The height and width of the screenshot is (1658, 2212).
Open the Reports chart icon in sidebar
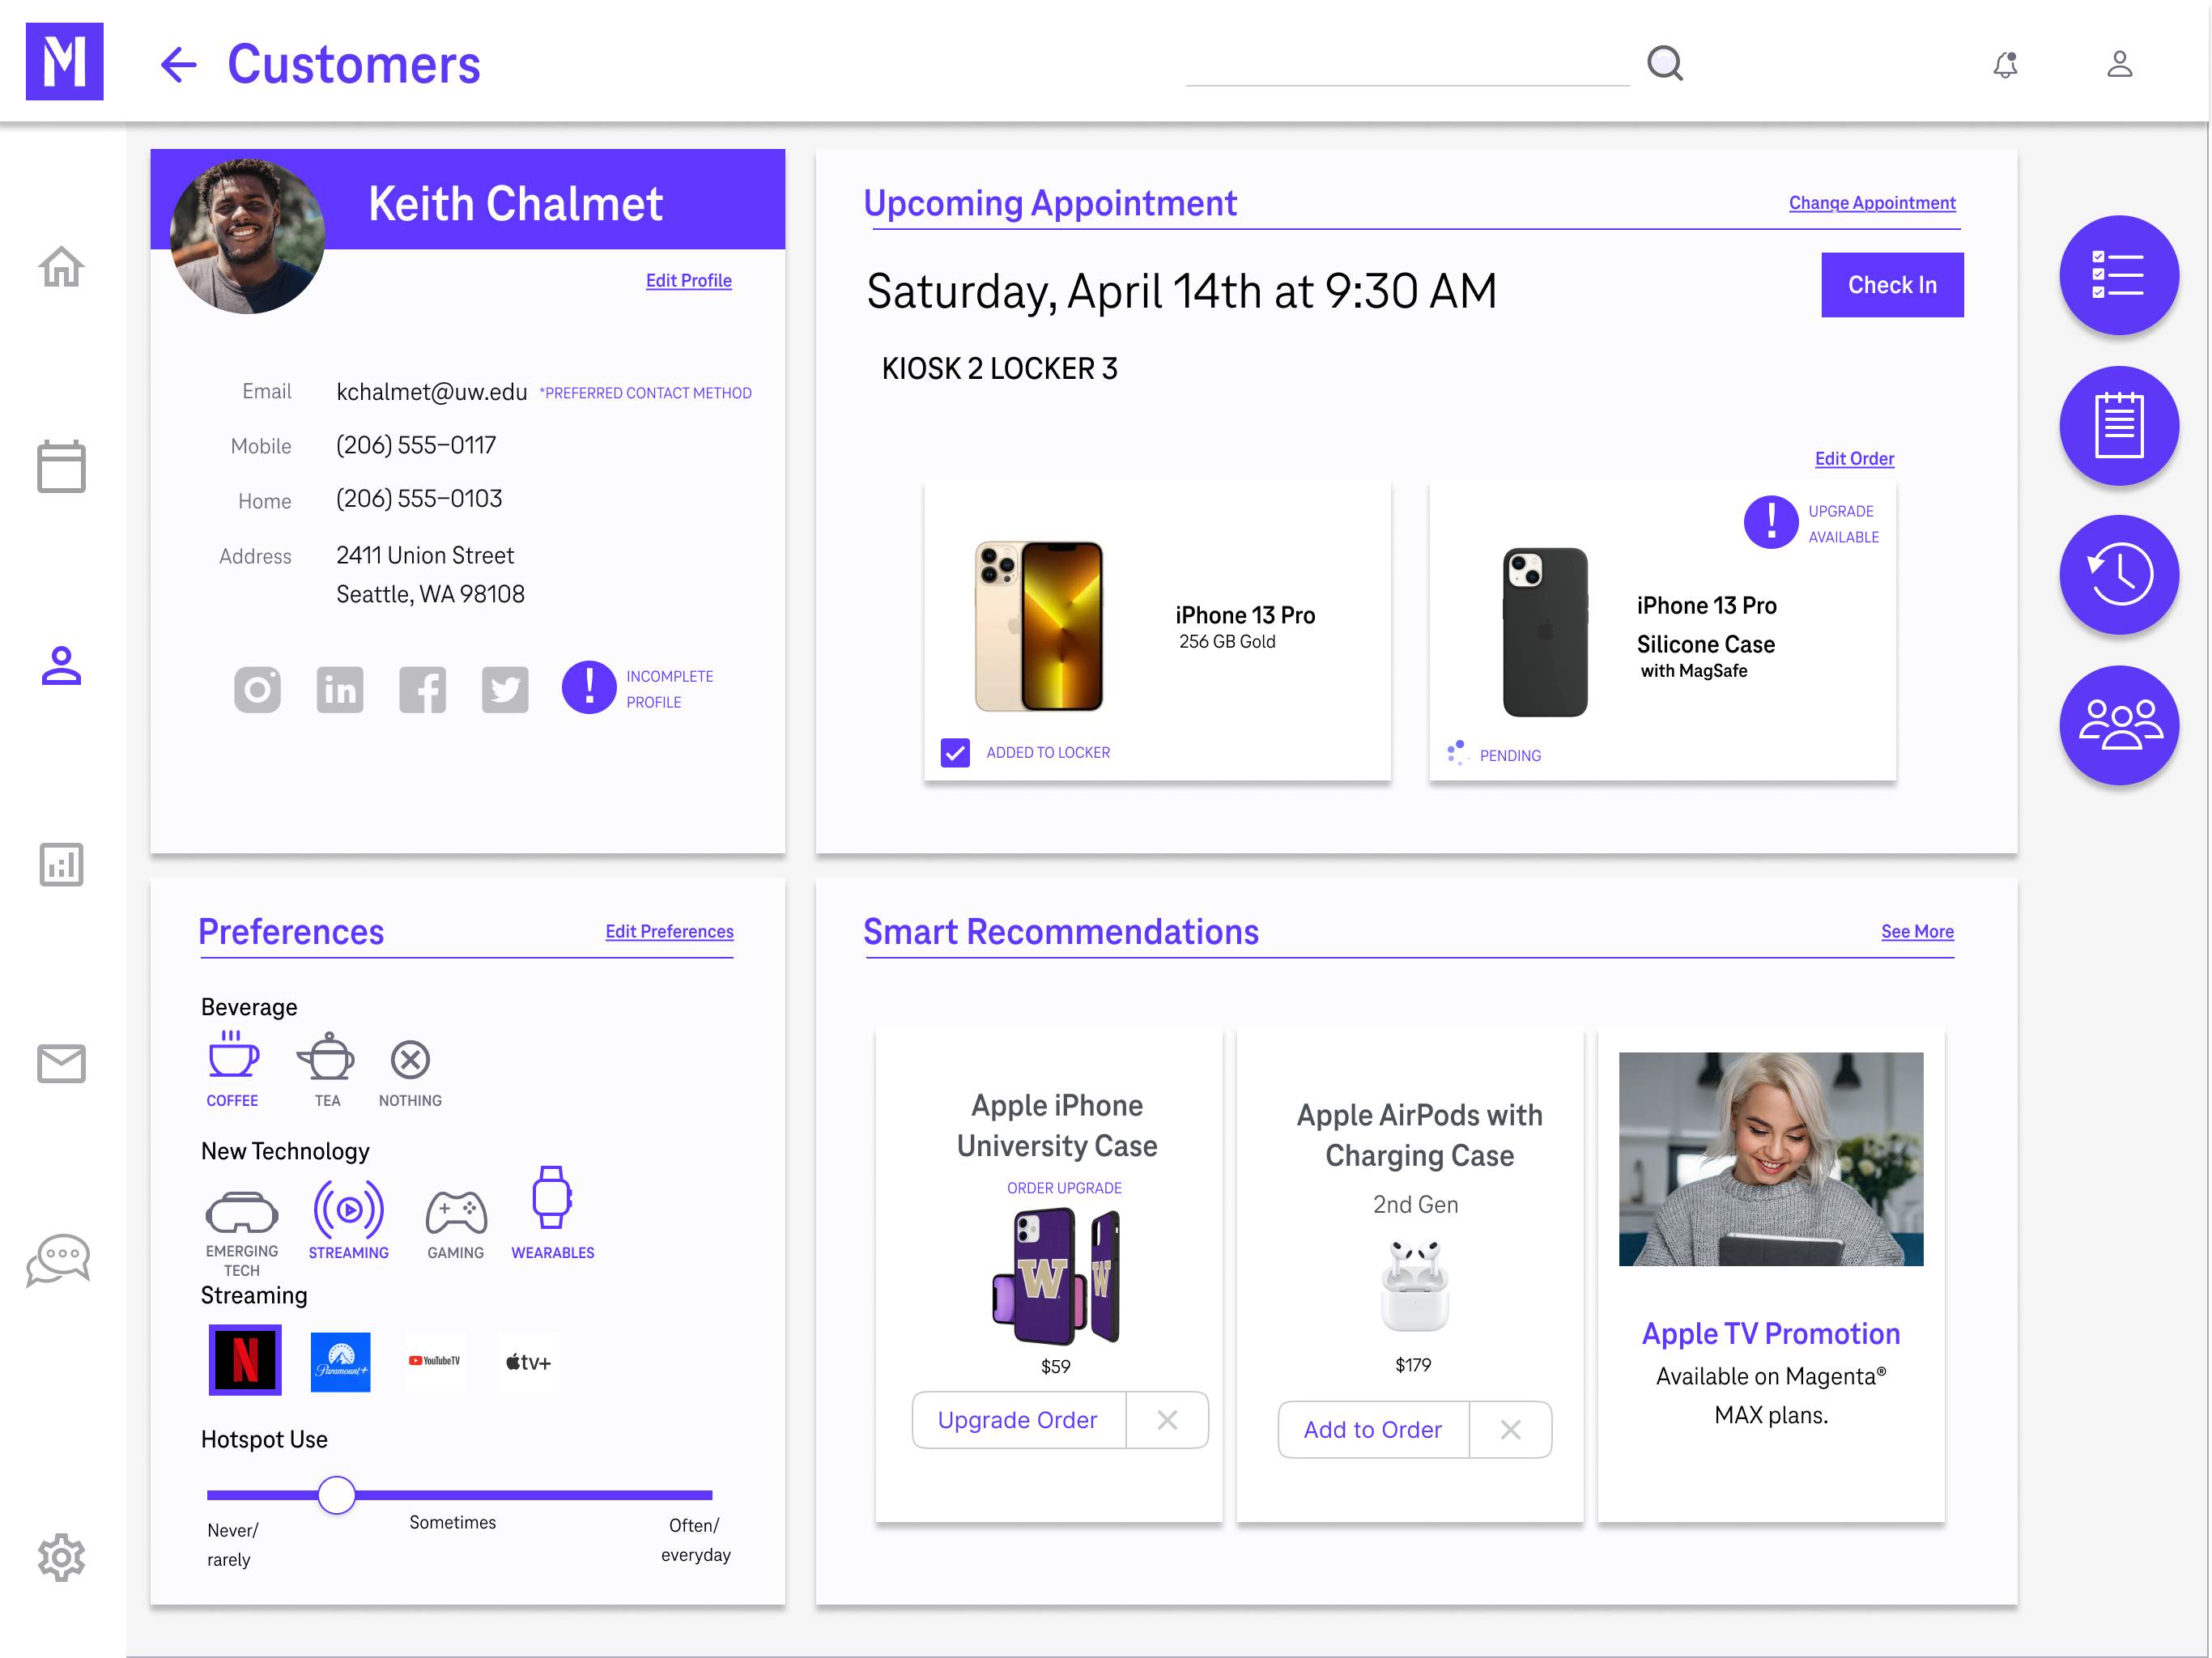coord(61,864)
